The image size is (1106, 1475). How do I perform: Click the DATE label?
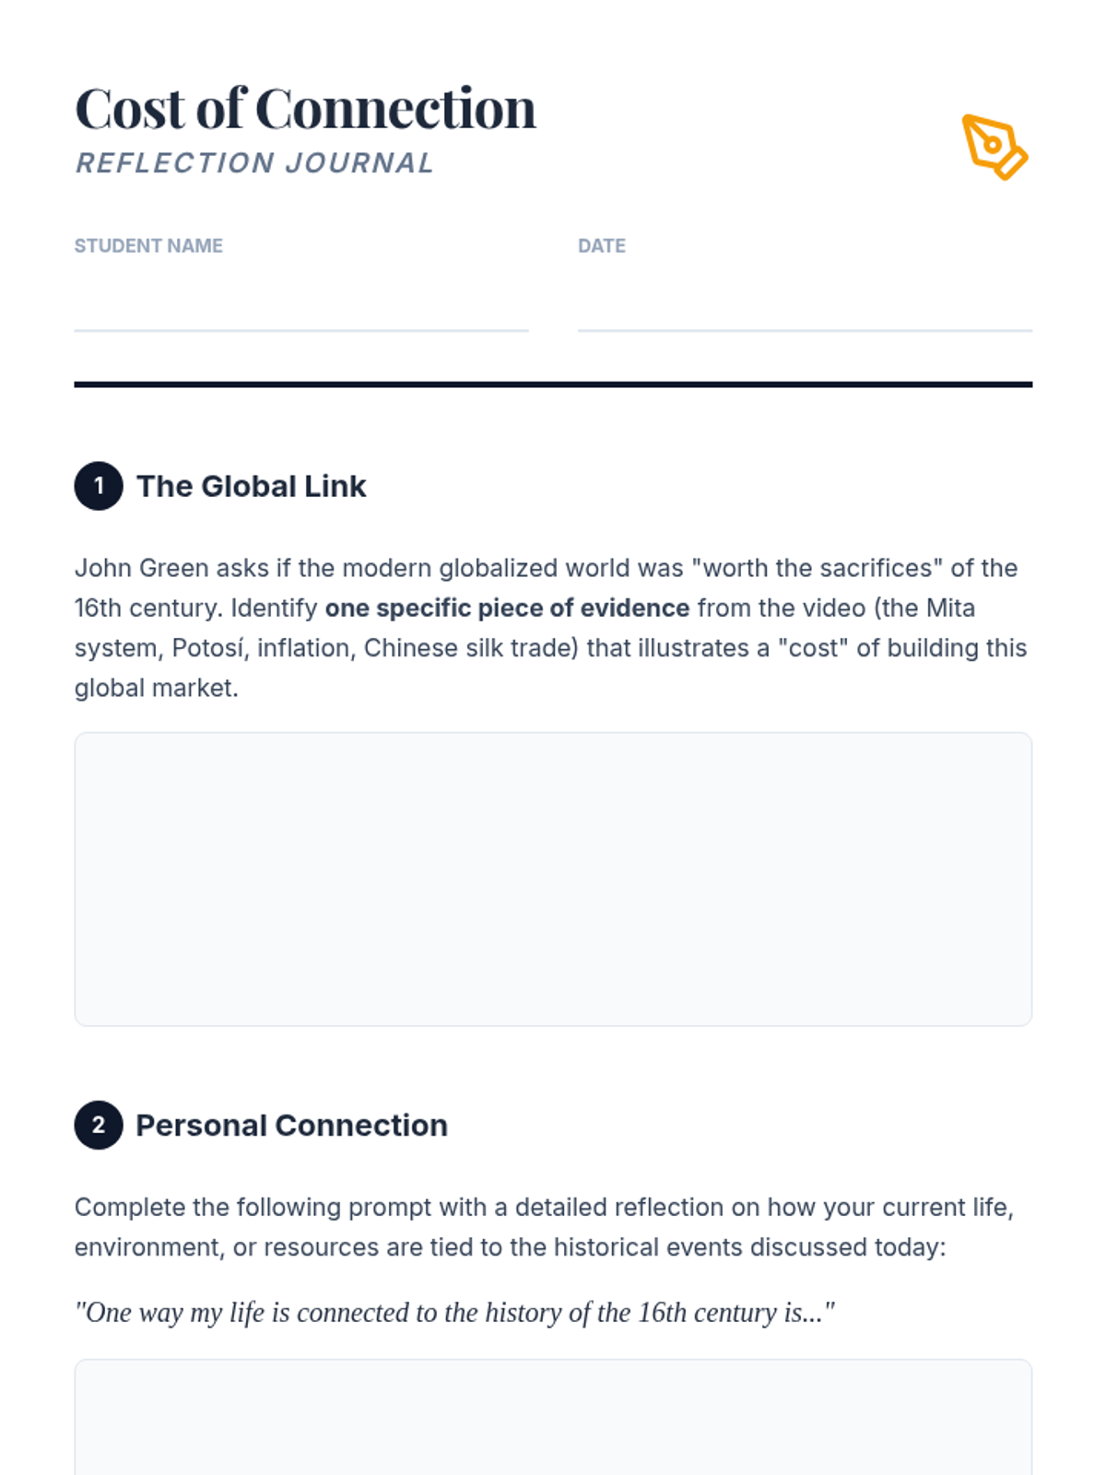(602, 246)
